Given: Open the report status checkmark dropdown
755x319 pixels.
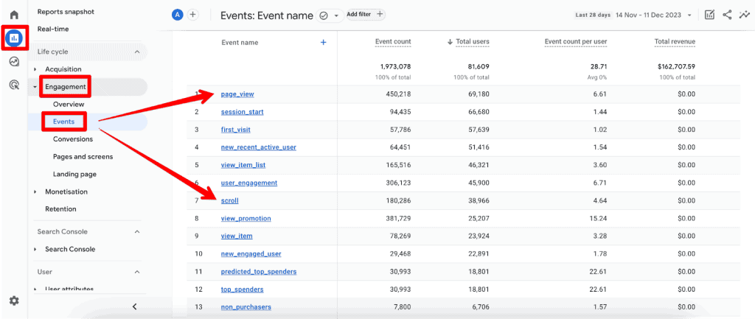Looking at the screenshot, I should [x=330, y=15].
